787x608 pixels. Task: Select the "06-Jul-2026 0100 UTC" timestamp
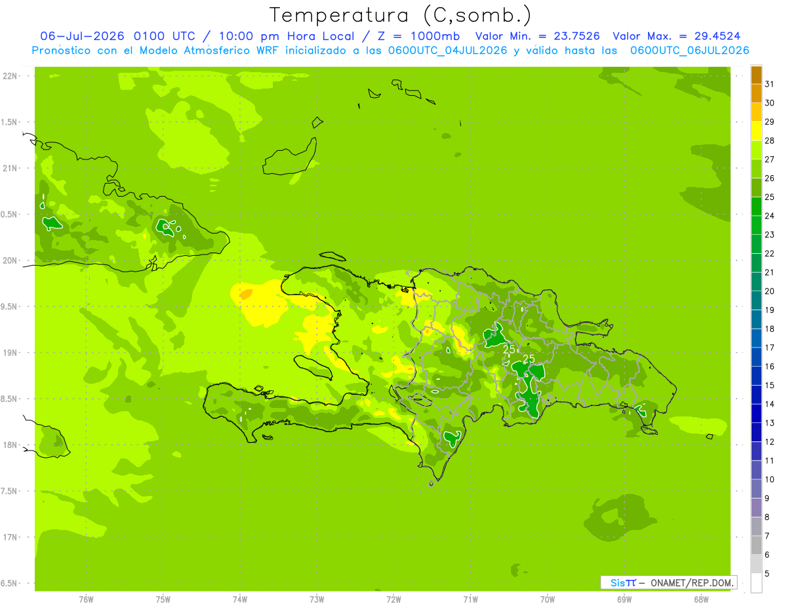click(x=117, y=36)
